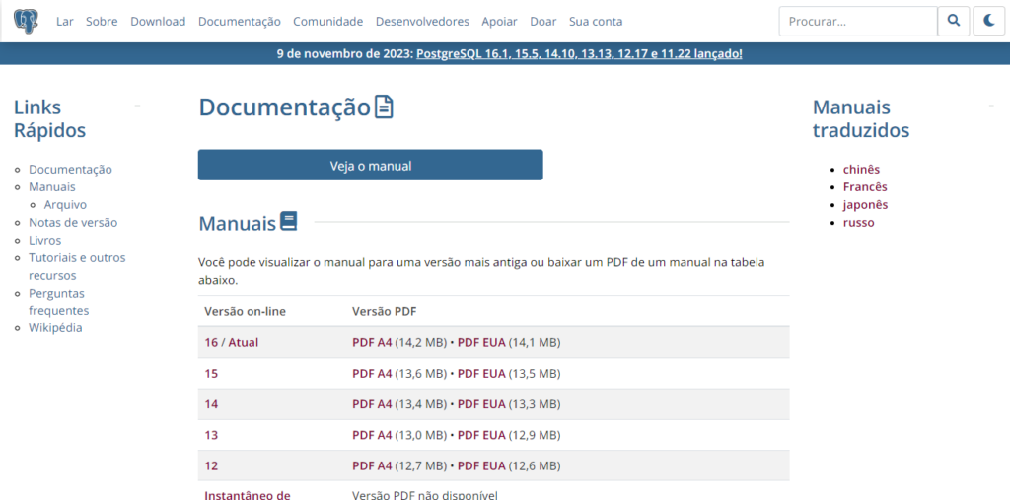The height and width of the screenshot is (500, 1010).
Task: Download PDF A4 for version 16
Action: (x=372, y=342)
